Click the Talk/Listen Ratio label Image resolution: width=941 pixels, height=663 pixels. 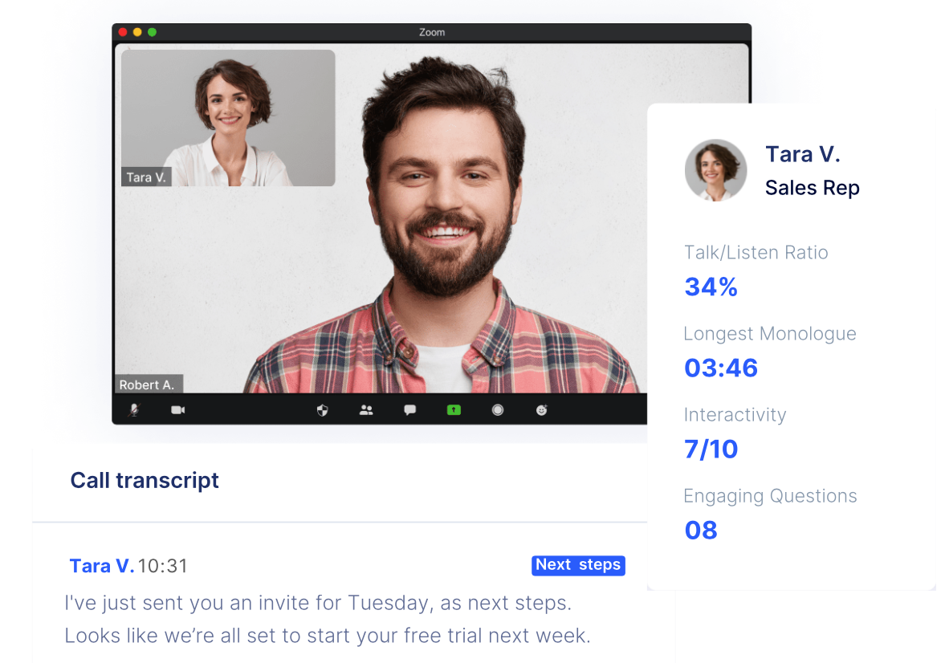point(756,253)
